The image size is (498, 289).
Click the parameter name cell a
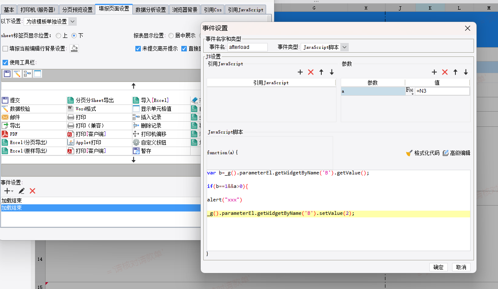click(373, 91)
